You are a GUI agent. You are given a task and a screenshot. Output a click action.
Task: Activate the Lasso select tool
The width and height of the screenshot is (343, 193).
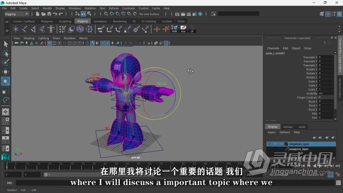(x=6, y=53)
